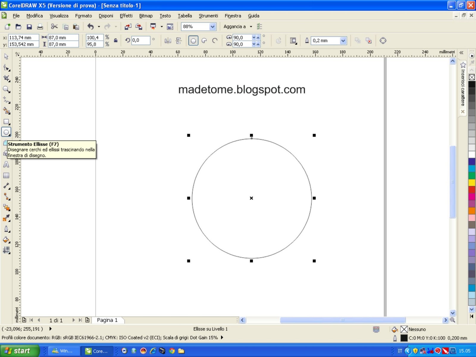Add a new page before current
Screen dimensions: 476x357
[x=24, y=320]
